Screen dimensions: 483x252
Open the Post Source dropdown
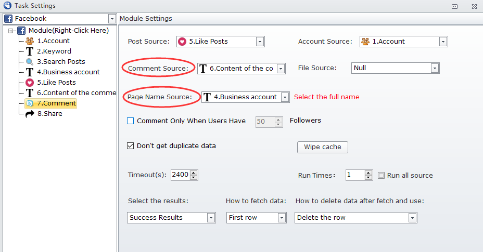pos(260,42)
